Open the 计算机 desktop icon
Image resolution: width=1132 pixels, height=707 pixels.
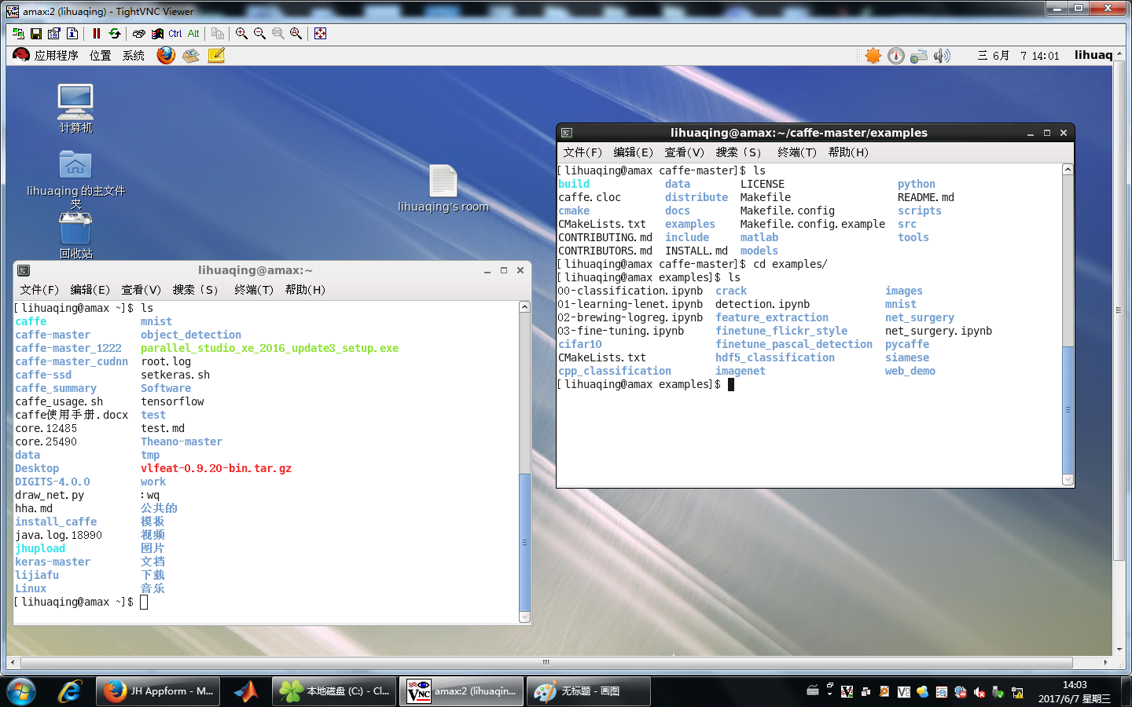[x=75, y=108]
